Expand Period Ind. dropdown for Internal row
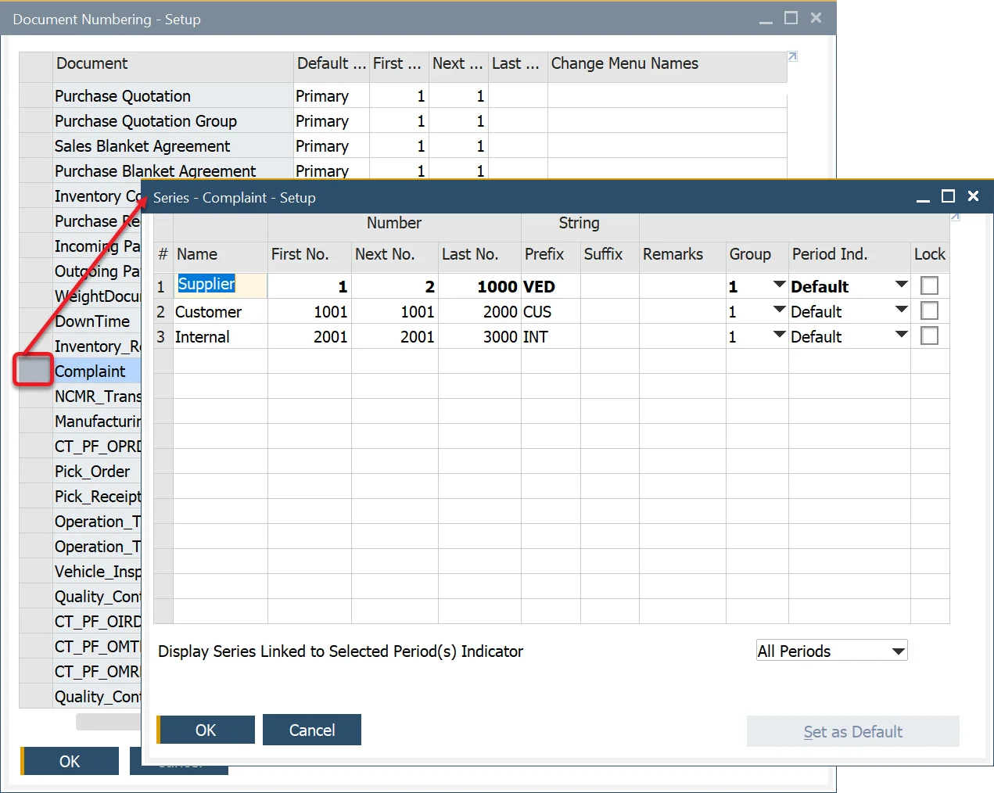This screenshot has width=994, height=793. (901, 335)
